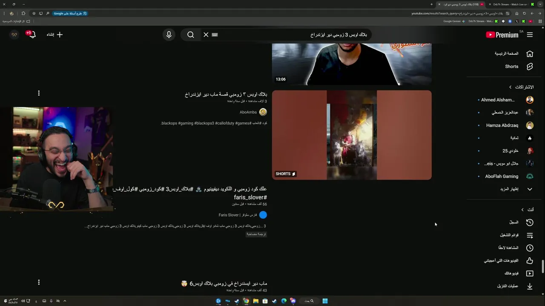Open the Shorts video thumbnail
The width and height of the screenshot is (545, 306).
coord(352,135)
